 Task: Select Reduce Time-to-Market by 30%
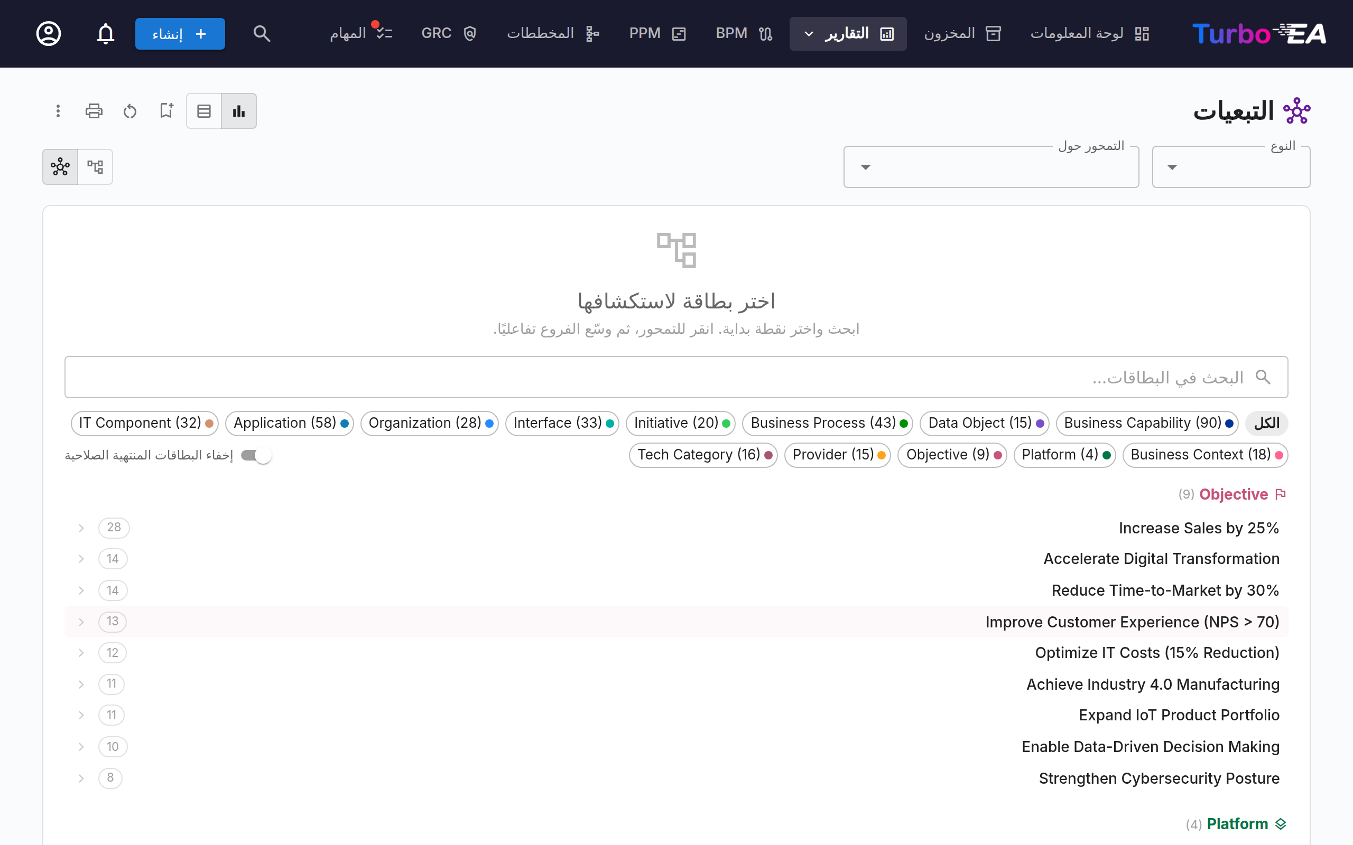pyautogui.click(x=676, y=590)
